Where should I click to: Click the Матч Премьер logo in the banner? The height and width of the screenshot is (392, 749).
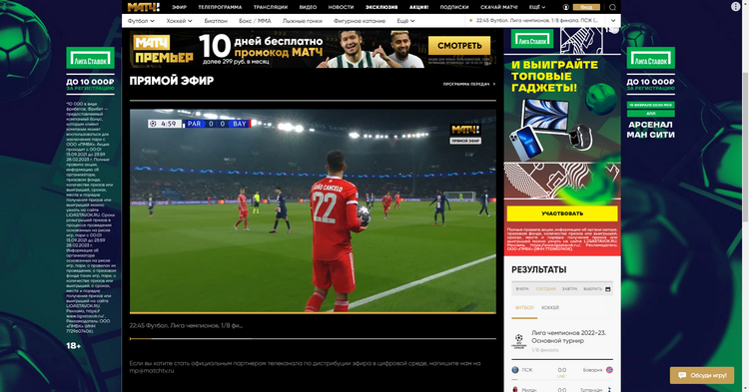[x=163, y=50]
